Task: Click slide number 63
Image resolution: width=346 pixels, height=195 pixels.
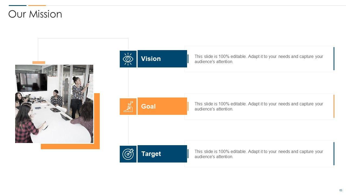Action: click(x=341, y=190)
